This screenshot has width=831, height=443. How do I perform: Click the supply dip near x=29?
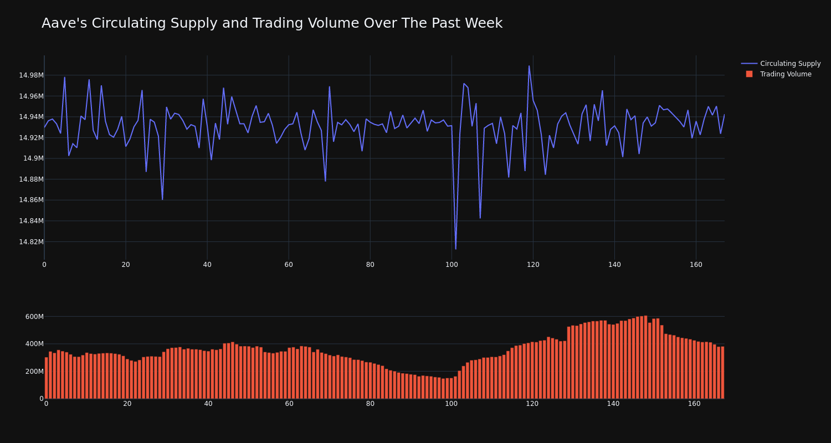point(162,199)
